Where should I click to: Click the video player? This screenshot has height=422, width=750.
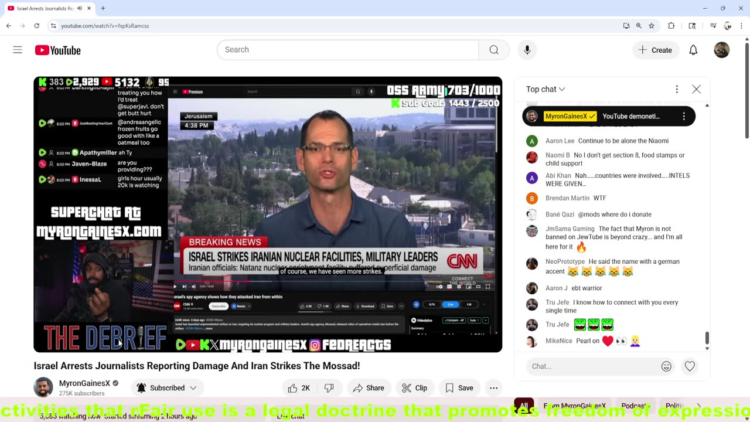268,215
